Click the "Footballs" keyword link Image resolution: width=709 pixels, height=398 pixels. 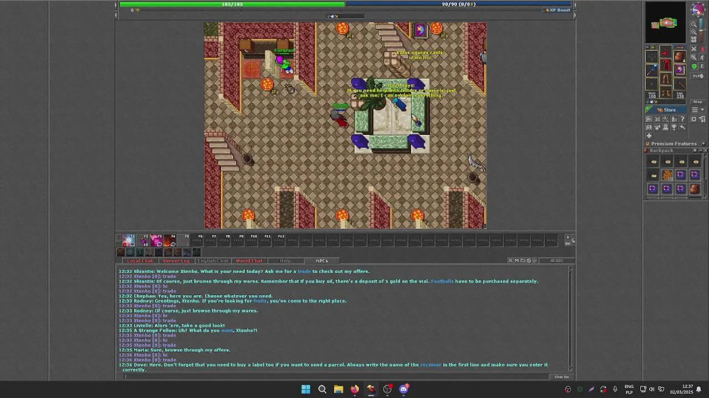442,281
